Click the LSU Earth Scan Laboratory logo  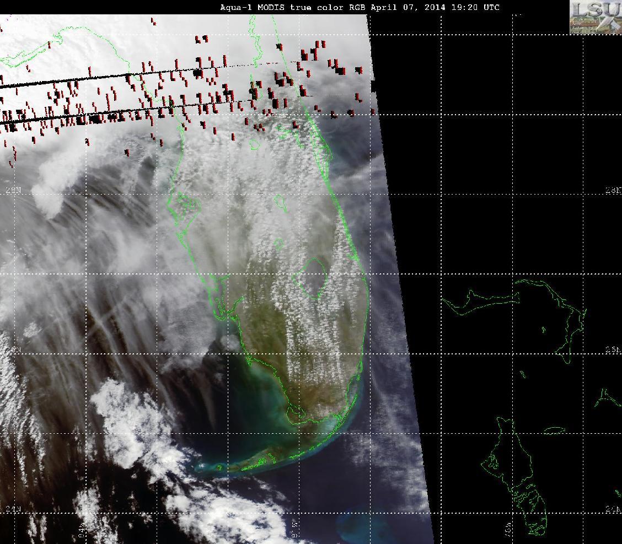click(596, 17)
